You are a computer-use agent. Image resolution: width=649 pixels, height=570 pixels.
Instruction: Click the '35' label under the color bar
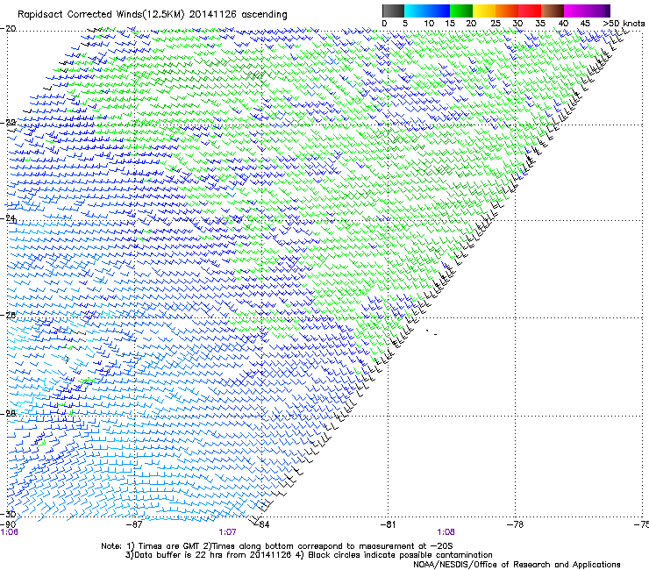[x=540, y=24]
